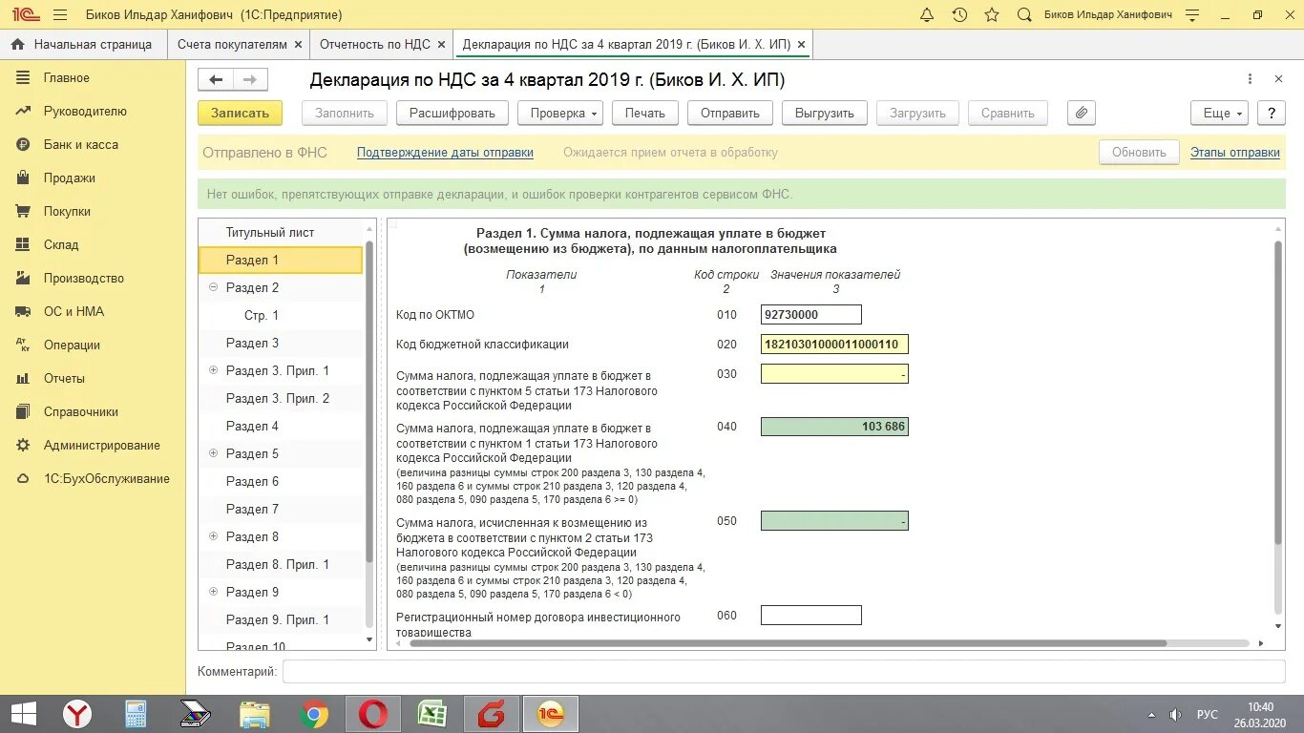Click the Отправить button
Image resolution: width=1304 pixels, height=733 pixels.
pos(730,113)
